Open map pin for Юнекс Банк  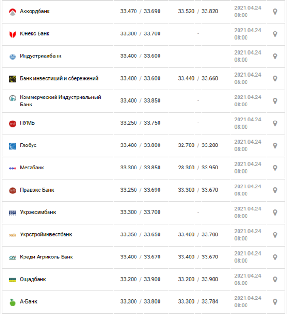pos(275,34)
